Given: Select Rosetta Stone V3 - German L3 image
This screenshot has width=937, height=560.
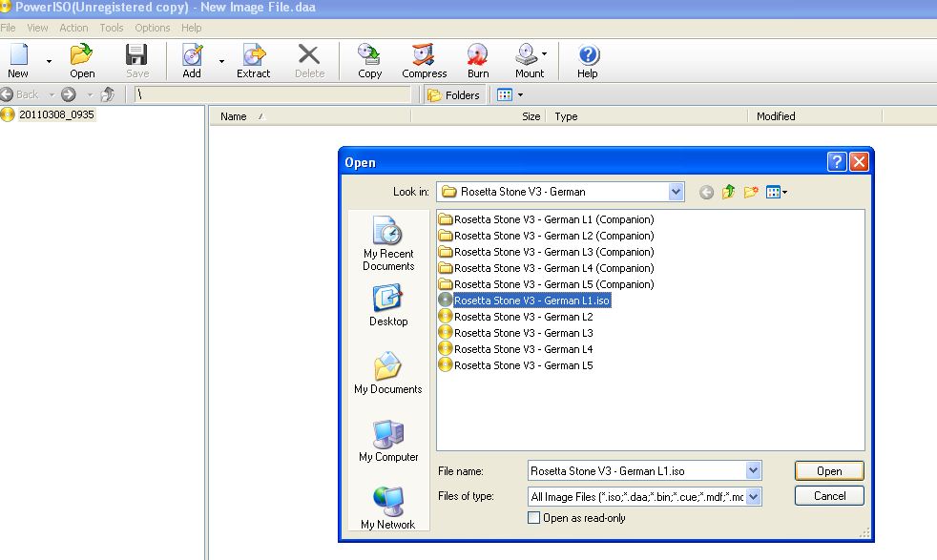Looking at the screenshot, I should click(522, 333).
